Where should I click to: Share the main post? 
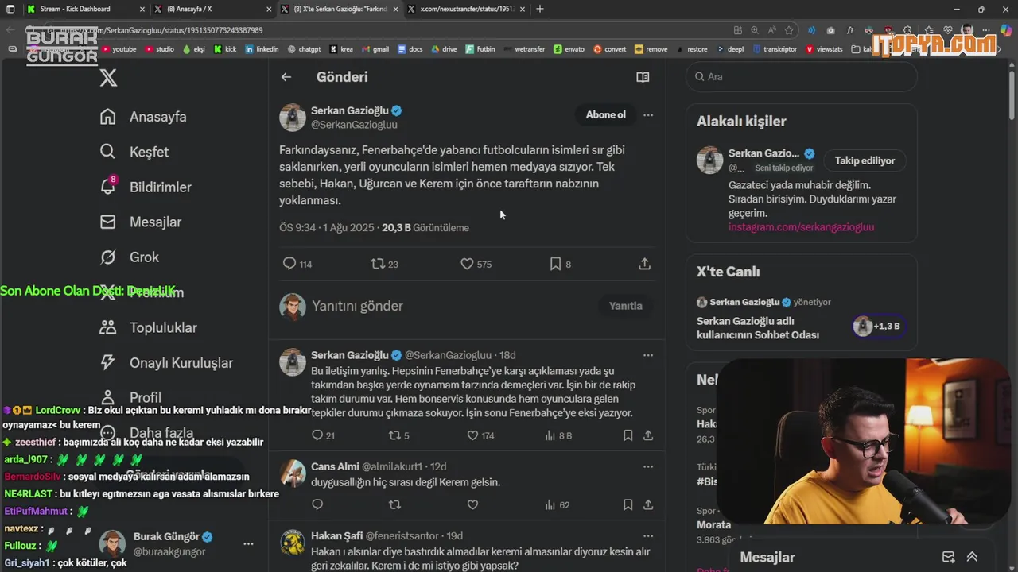[x=645, y=264]
